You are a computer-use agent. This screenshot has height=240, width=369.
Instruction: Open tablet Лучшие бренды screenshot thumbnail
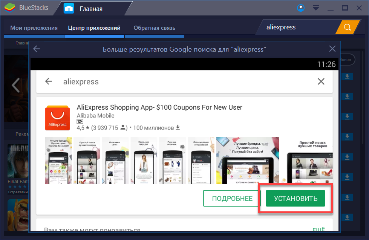click(248, 161)
